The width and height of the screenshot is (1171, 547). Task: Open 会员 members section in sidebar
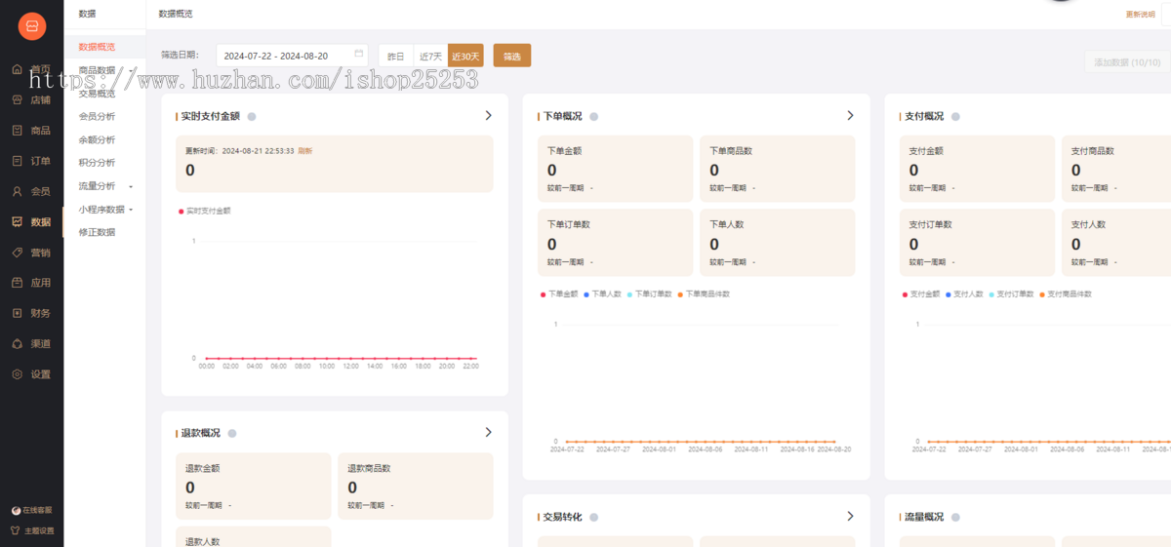(31, 191)
